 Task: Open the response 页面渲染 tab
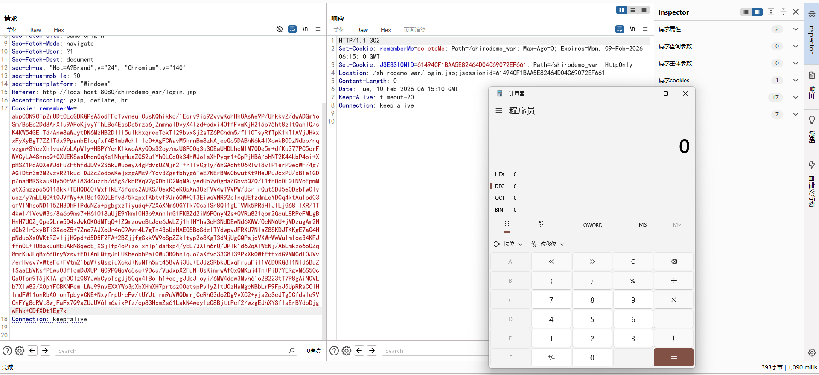415,30
